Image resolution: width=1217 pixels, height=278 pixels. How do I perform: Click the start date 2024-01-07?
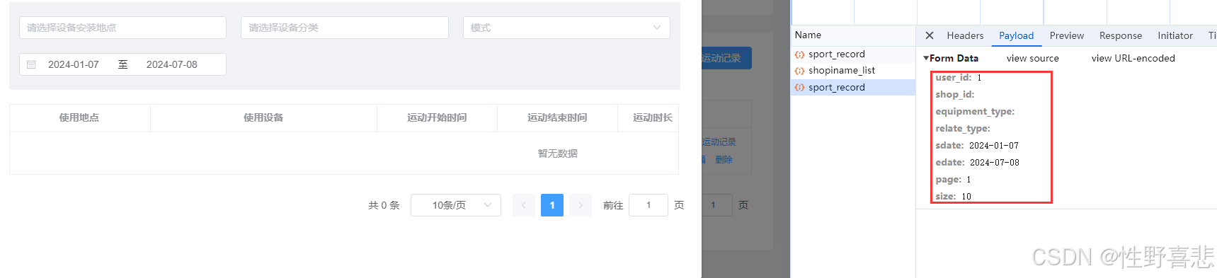(74, 64)
